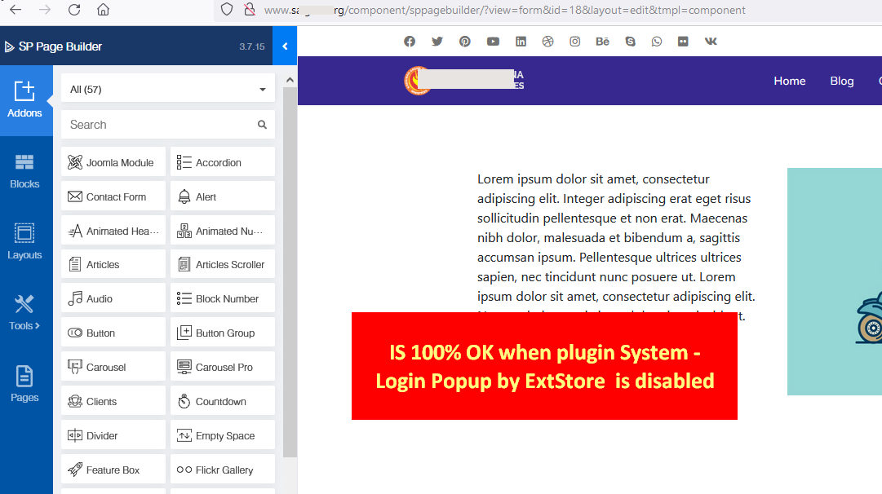Open the Addons panel tab

pos(24,99)
